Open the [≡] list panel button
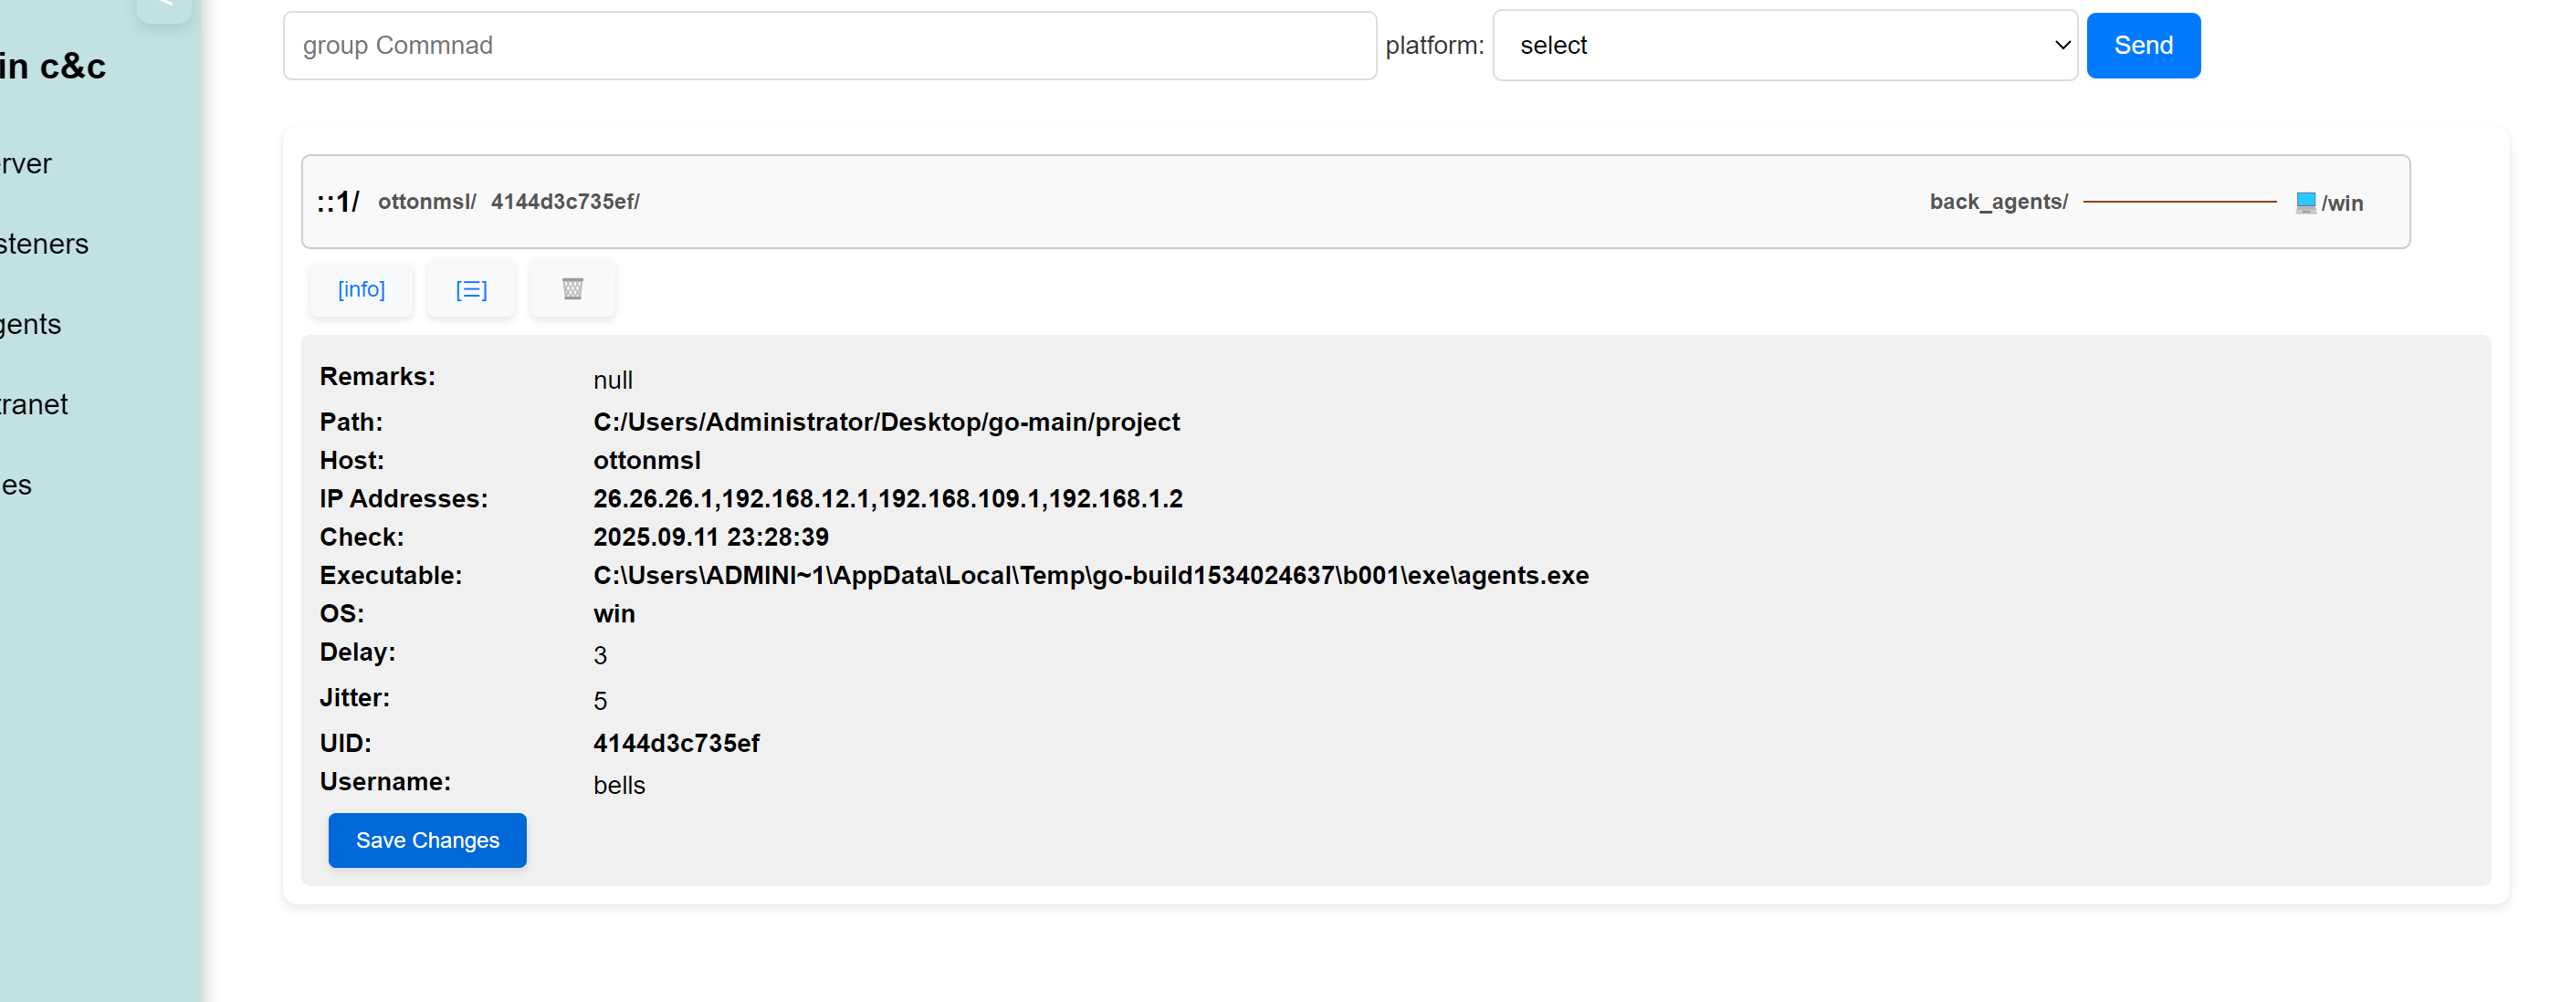 (x=471, y=289)
